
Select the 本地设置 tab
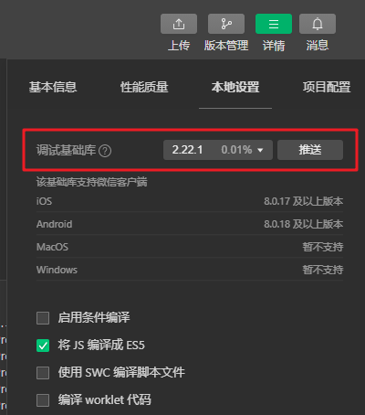pyautogui.click(x=235, y=87)
